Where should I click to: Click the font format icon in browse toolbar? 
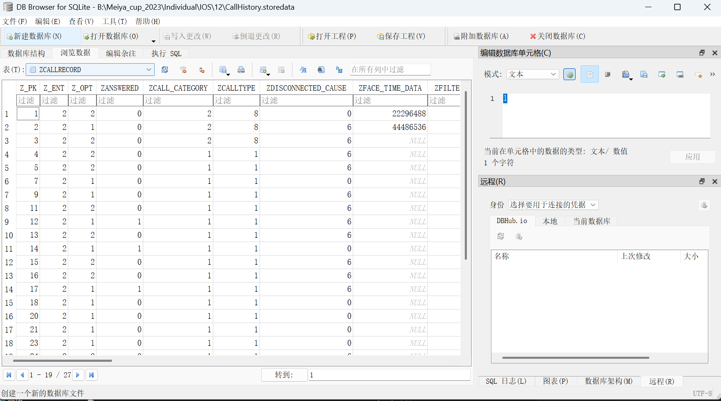click(x=303, y=70)
